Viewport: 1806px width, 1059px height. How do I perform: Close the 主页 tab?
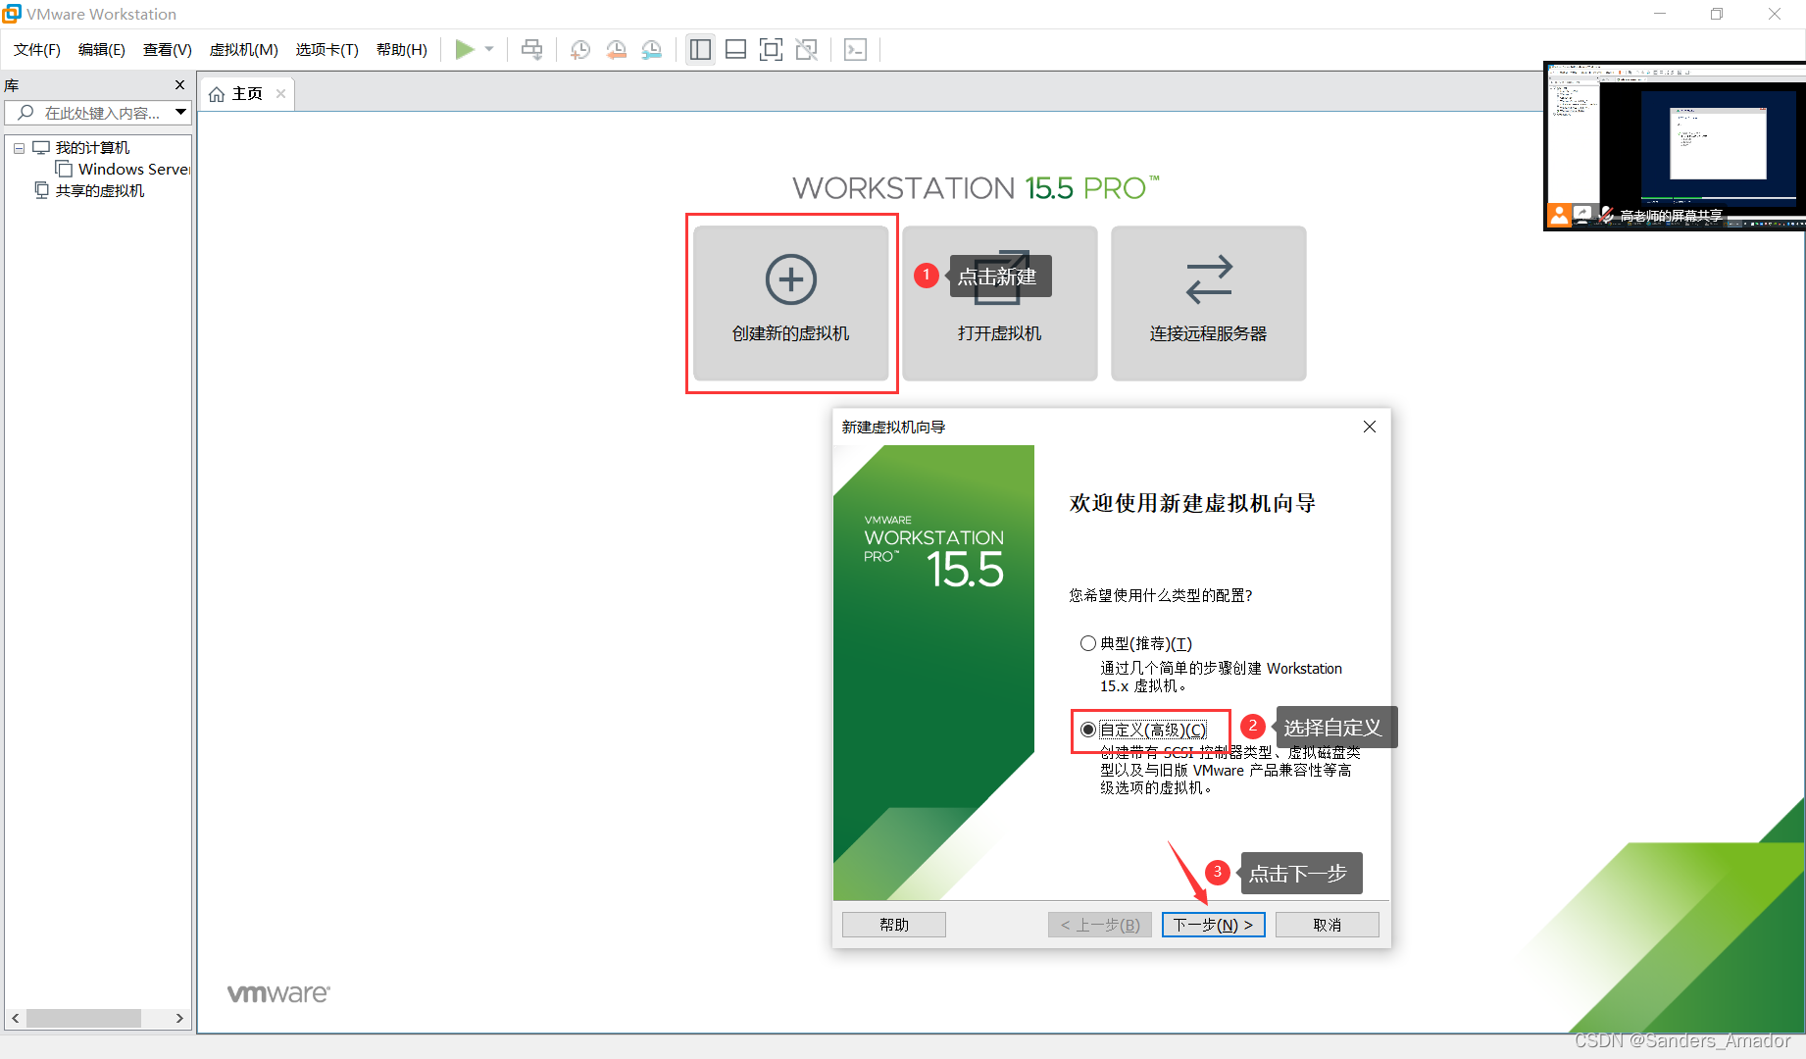coord(280,93)
